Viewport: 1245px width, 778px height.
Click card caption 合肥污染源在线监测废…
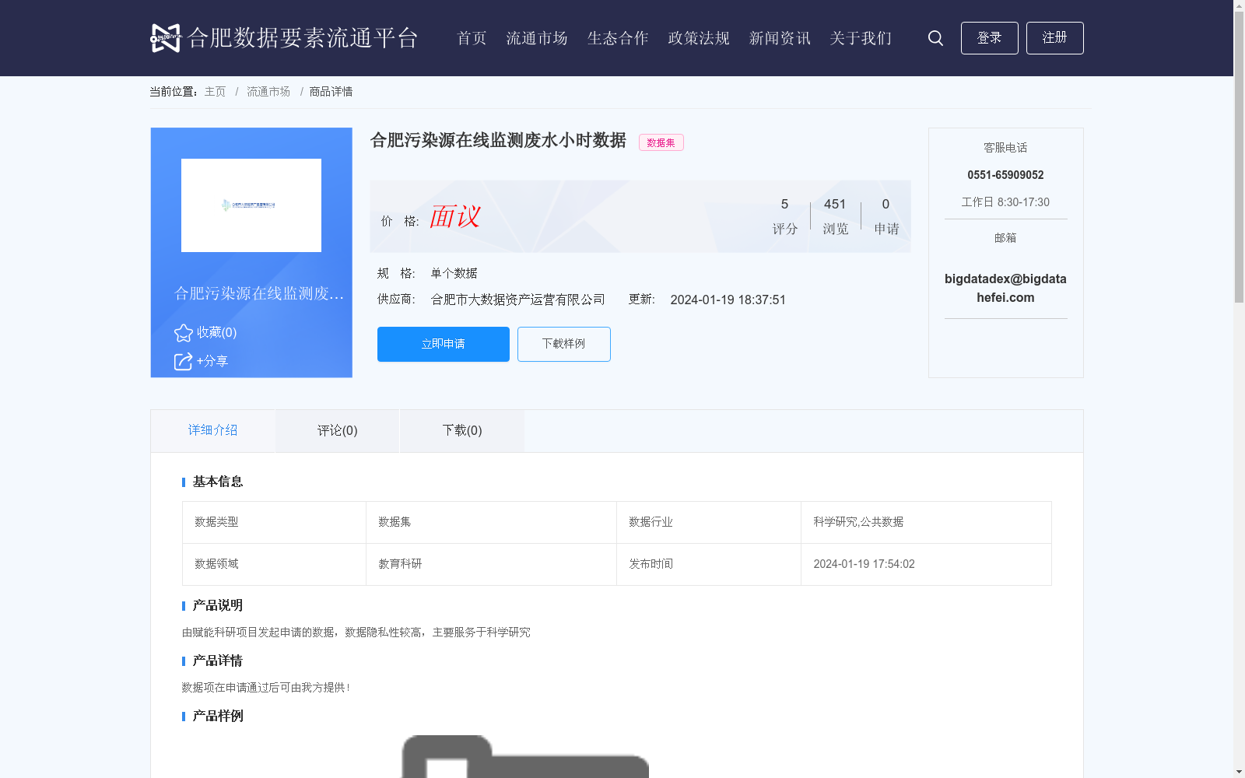[x=259, y=293]
